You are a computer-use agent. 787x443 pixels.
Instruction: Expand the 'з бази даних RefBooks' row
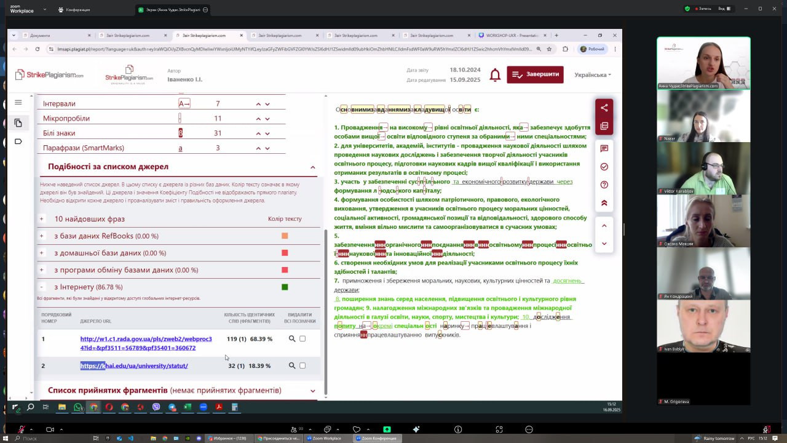coord(42,236)
